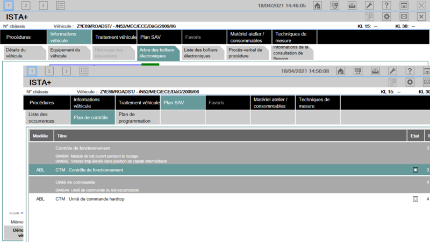Image resolution: width=430 pixels, height=242 pixels.
Task: Open Techniques de mesure in front window
Action: click(x=318, y=103)
